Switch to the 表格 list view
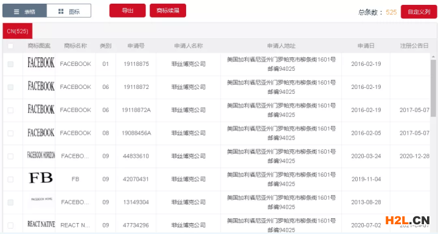Viewport: 438px width, 234px height. pos(24,11)
